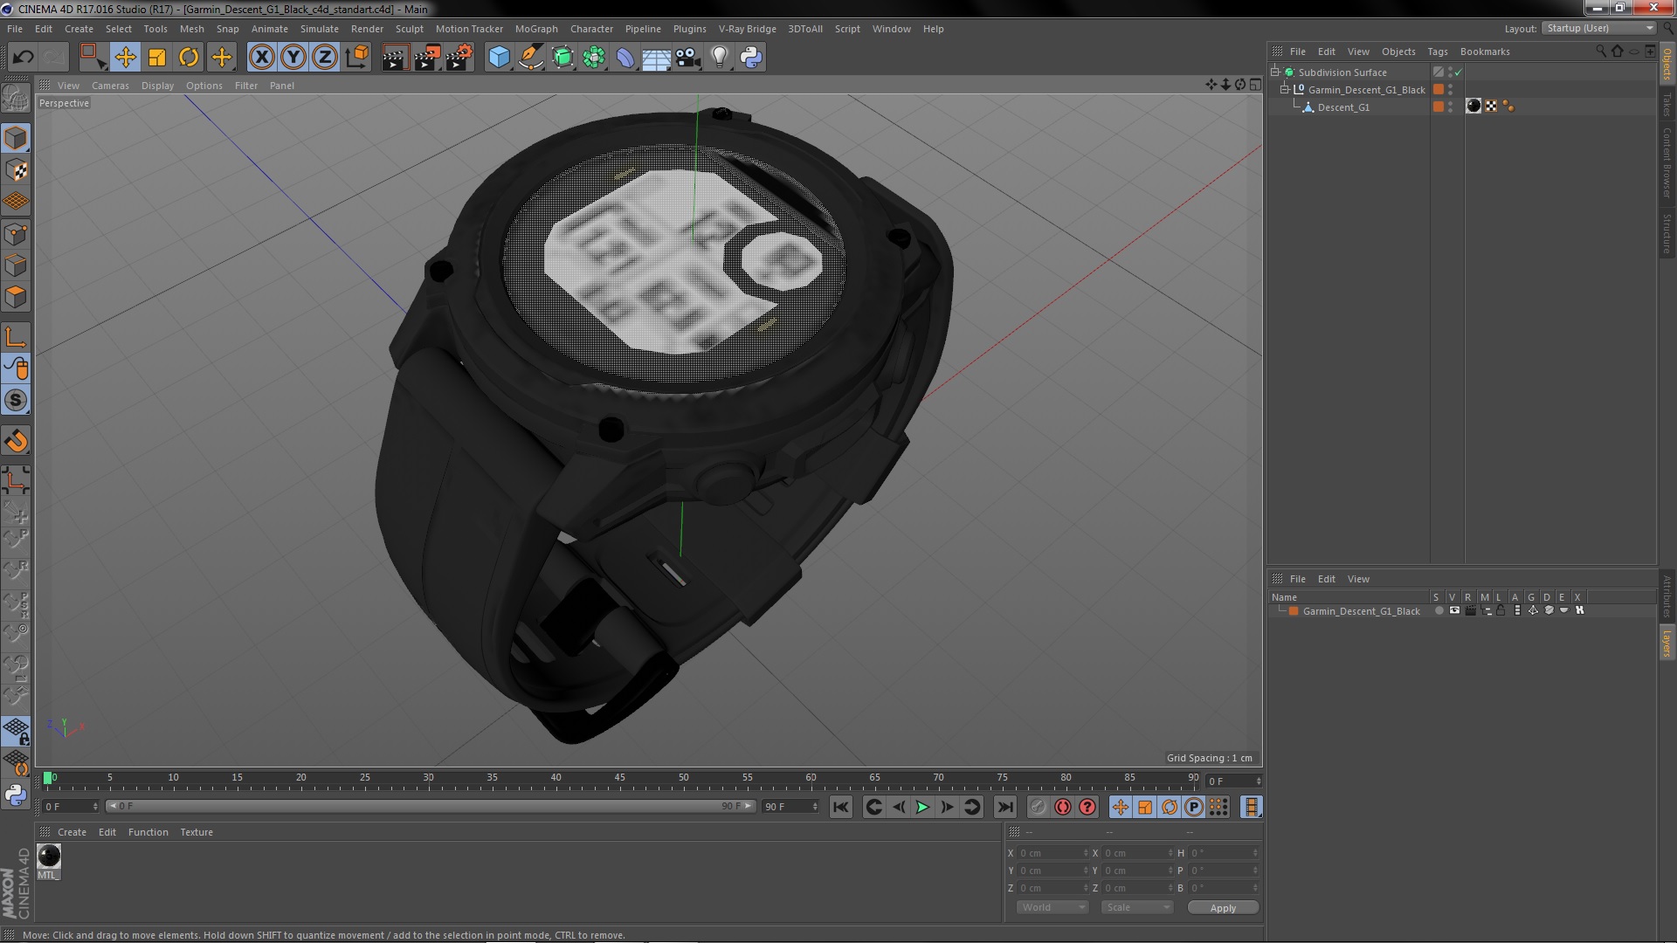Add a Floor environment object
The width and height of the screenshot is (1677, 943).
[656, 58]
